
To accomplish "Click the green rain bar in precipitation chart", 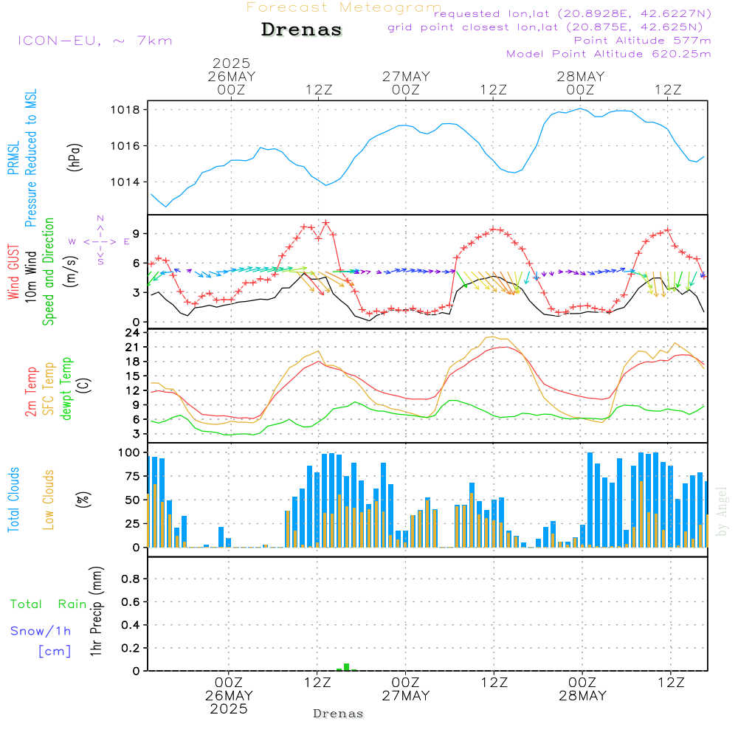I will click(x=346, y=667).
